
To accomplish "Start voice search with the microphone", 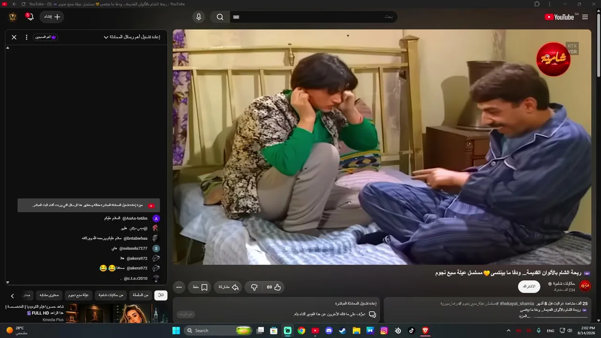I will point(199,17).
